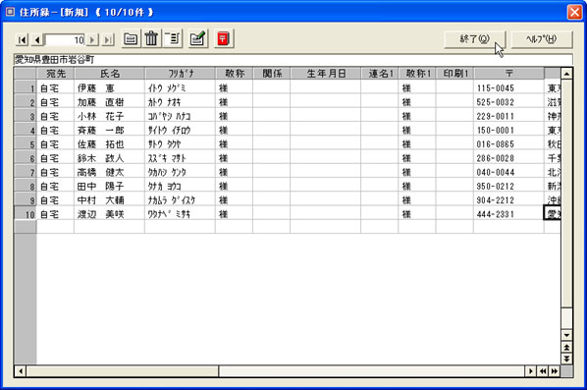Select the 生年月日 column header
Viewport: 587px width, 390px height.
[x=325, y=74]
